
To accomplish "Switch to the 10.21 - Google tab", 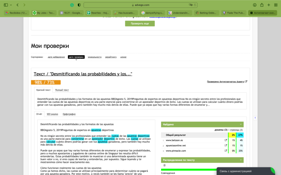I will [x=71, y=13].
